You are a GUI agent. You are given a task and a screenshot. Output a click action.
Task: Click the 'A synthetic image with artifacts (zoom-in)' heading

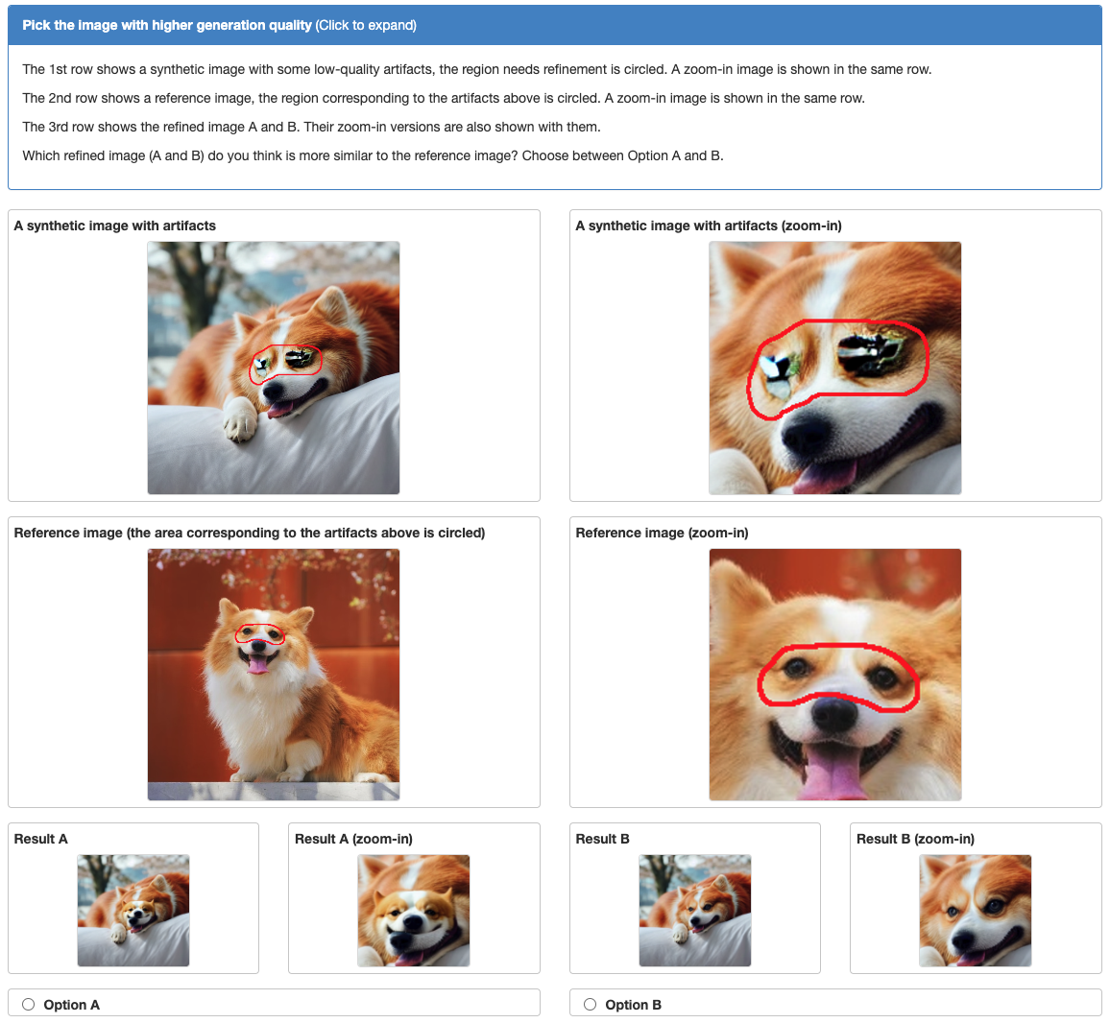click(709, 226)
